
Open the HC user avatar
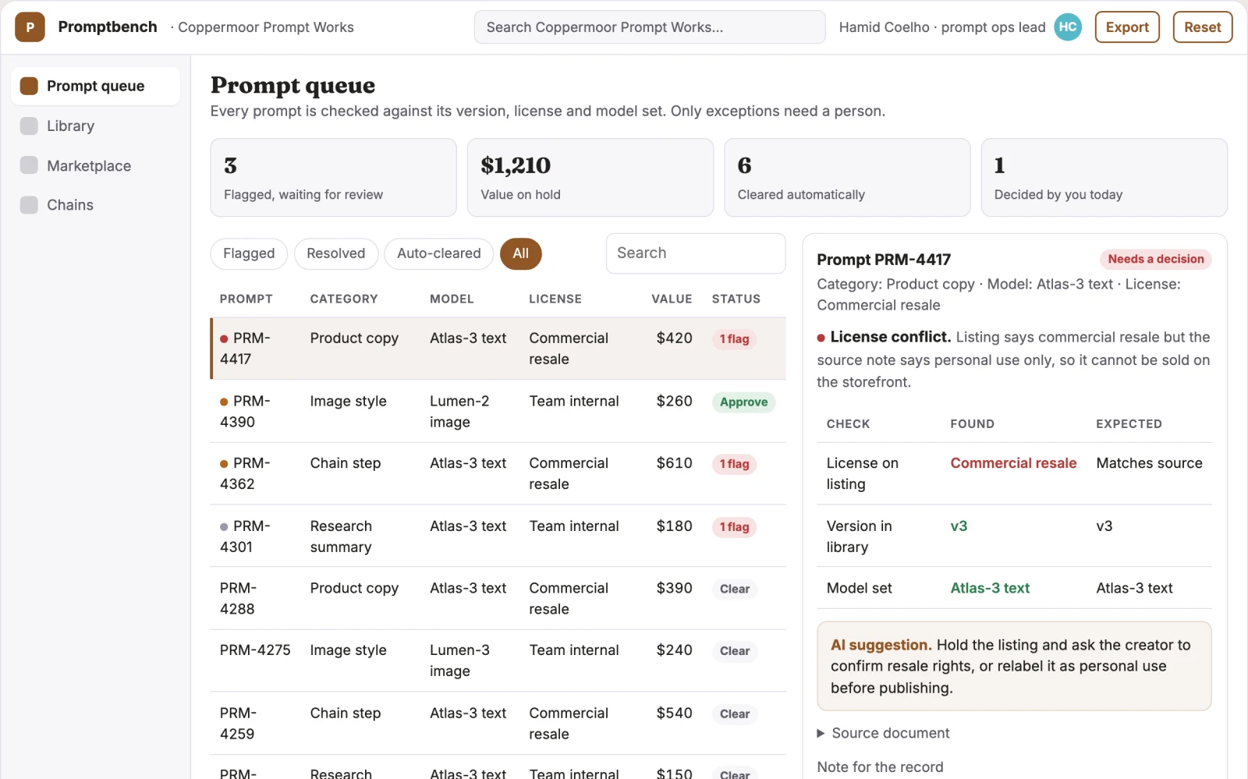pyautogui.click(x=1068, y=27)
